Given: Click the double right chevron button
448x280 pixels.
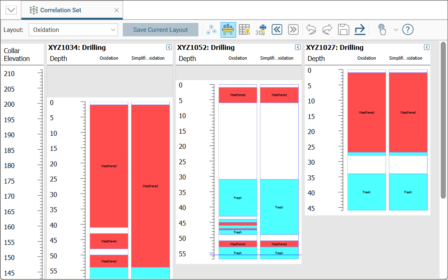Looking at the screenshot, I should pos(293,29).
